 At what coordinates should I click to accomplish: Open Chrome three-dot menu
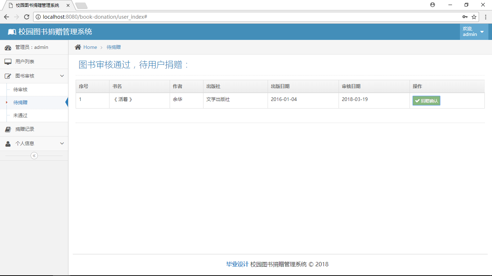[486, 17]
